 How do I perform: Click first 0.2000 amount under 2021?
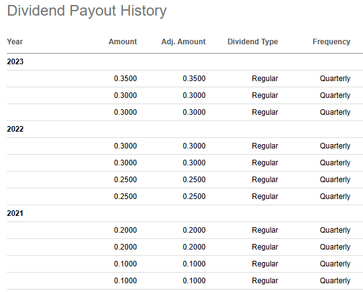tap(125, 230)
